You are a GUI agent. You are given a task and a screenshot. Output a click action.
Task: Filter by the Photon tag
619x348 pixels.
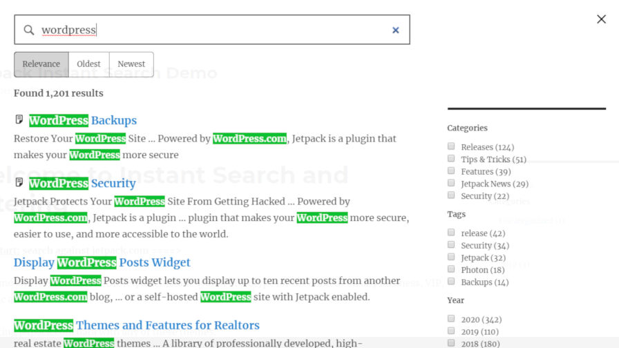tap(451, 270)
